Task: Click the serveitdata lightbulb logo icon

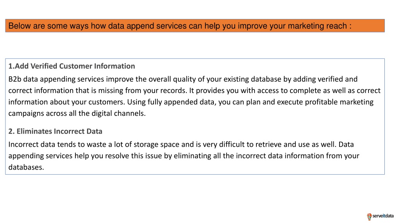Action: pyautogui.click(x=369, y=217)
